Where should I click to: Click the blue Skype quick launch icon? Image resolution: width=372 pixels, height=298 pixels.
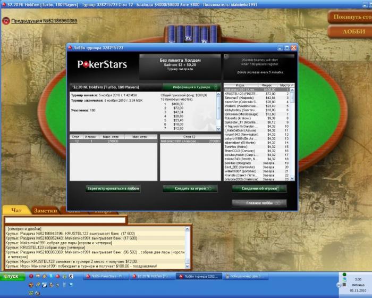pos(51,276)
